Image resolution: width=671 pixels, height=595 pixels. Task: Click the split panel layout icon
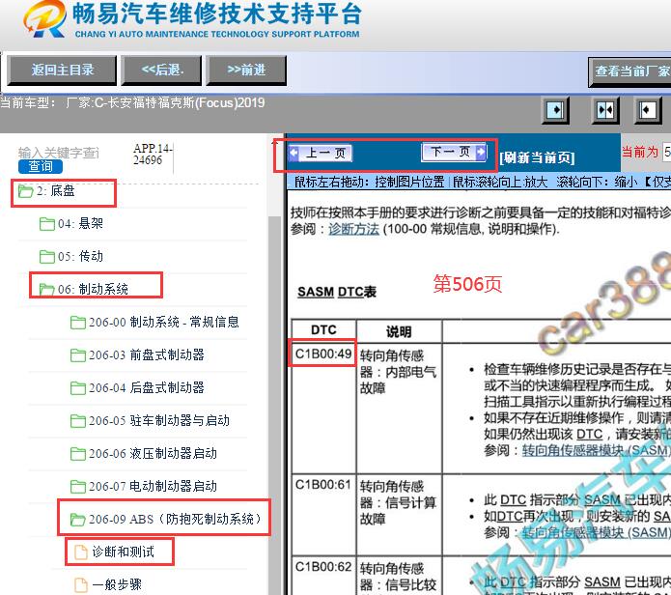[605, 110]
